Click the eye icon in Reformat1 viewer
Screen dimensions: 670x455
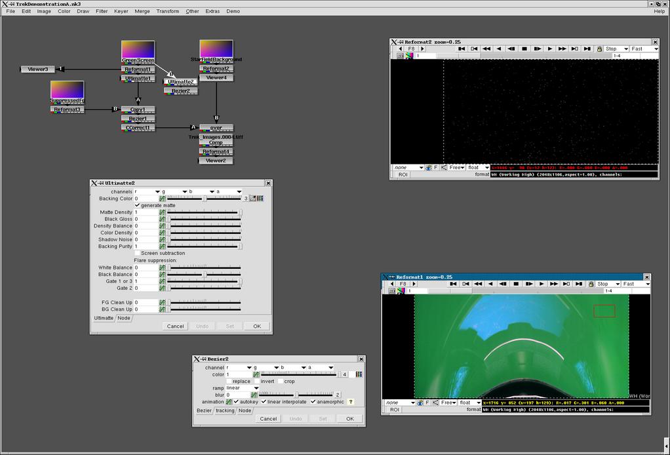[421, 403]
